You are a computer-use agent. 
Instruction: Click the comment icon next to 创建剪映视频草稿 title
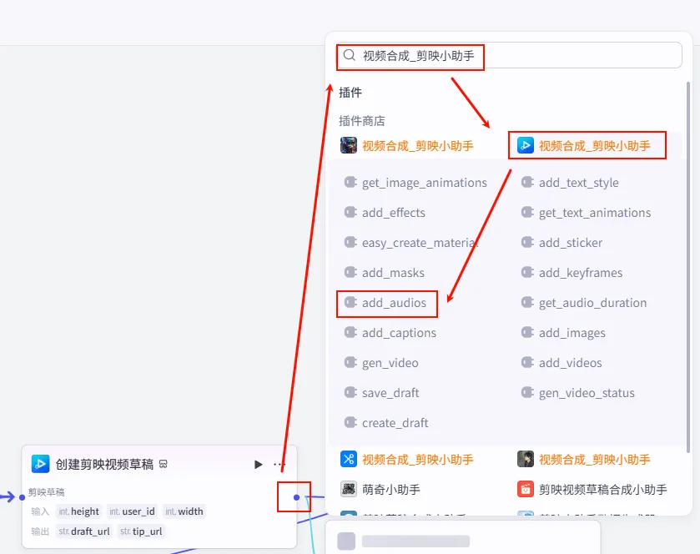pos(164,464)
